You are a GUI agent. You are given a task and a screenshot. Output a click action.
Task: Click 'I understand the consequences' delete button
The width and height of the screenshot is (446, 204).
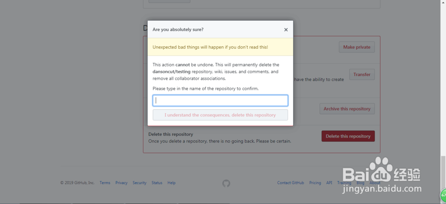[220, 115]
